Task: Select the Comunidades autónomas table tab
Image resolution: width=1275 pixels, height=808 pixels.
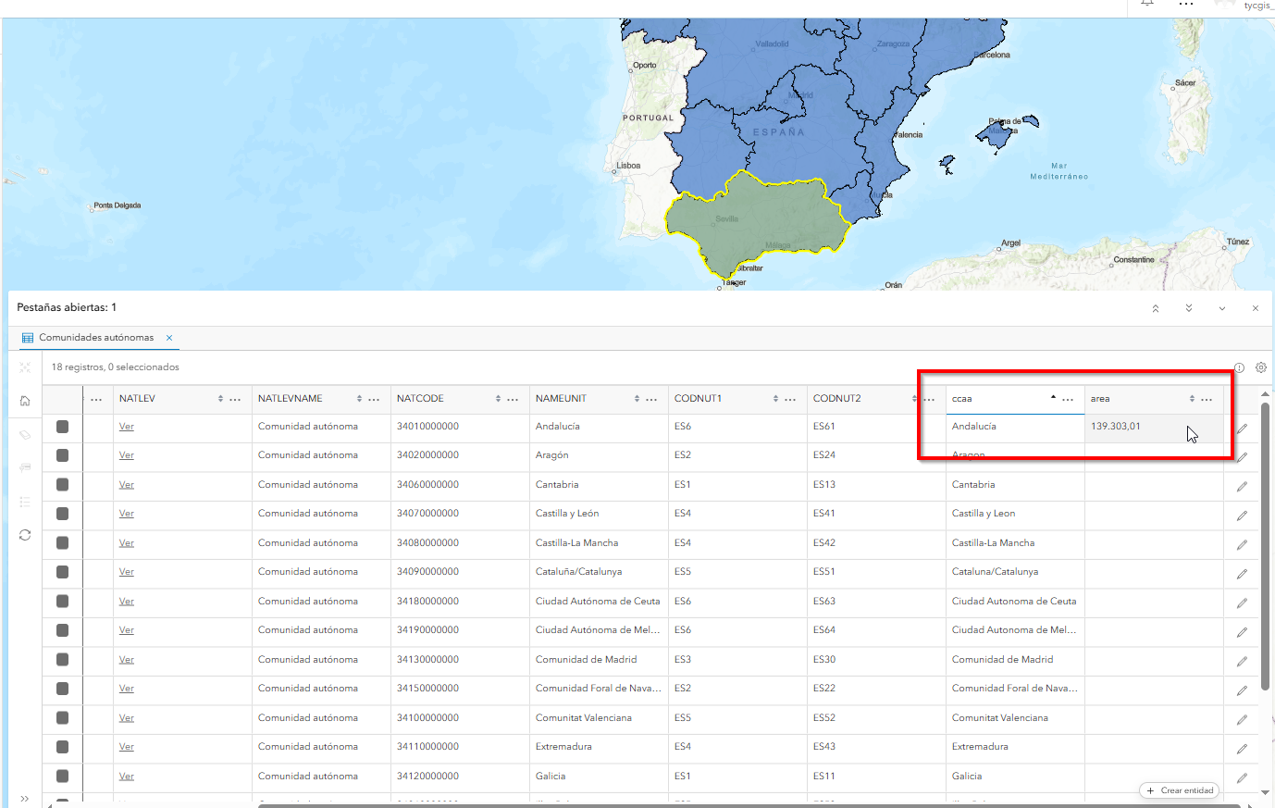Action: pyautogui.click(x=95, y=338)
